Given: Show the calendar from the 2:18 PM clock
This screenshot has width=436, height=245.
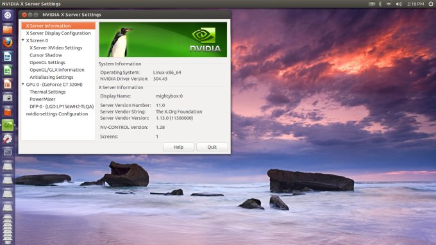Looking at the screenshot, I should pyautogui.click(x=415, y=4).
